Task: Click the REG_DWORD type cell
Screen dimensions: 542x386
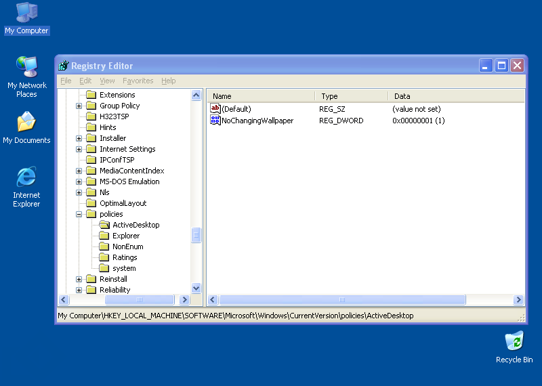Action: pos(341,121)
